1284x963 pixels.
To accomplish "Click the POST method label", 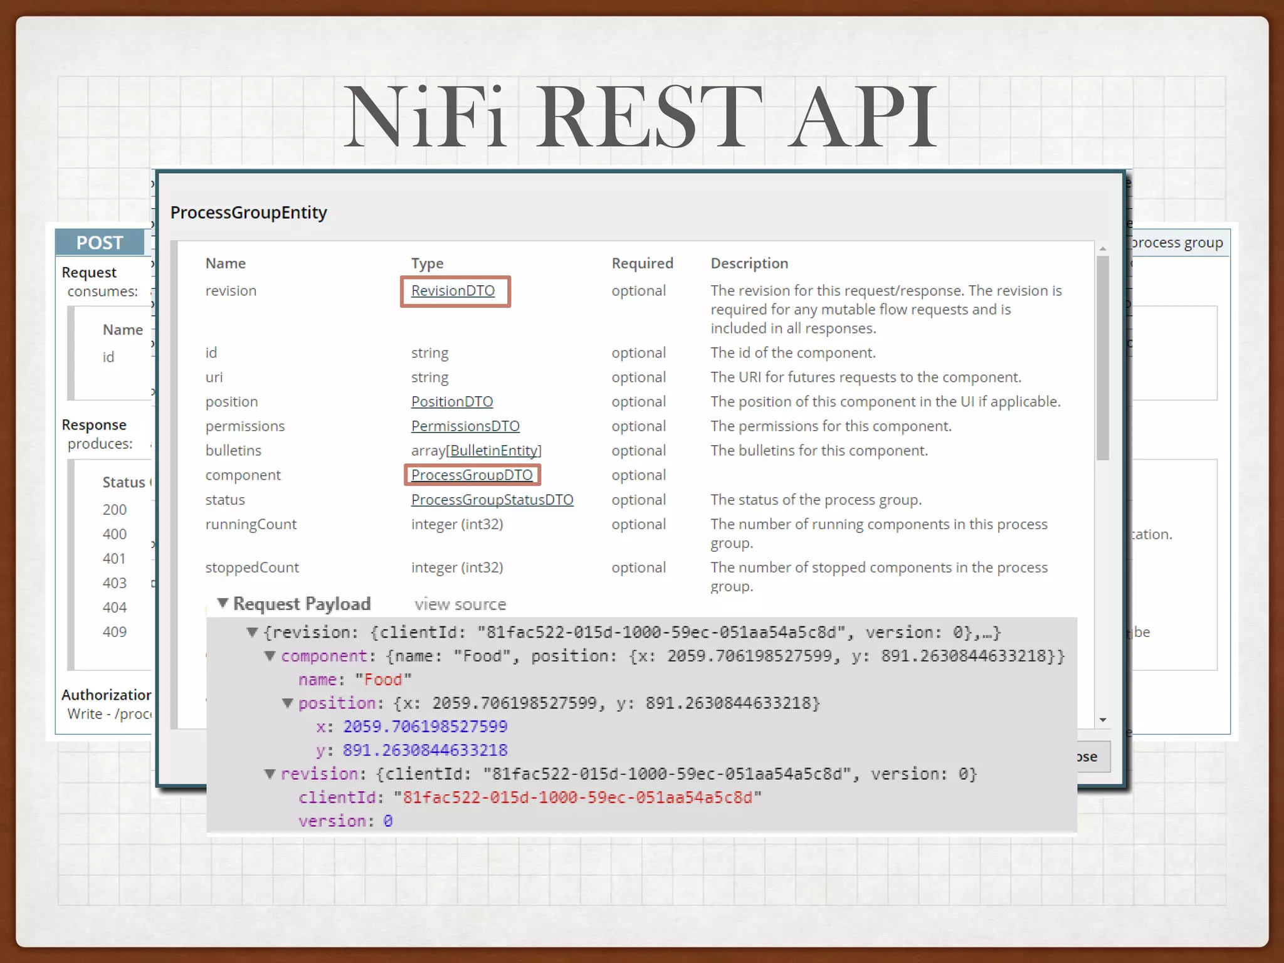I will [100, 243].
